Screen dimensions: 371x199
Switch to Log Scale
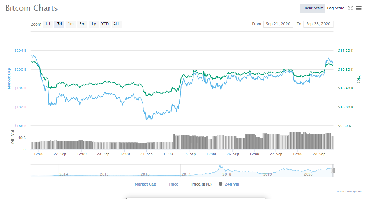(335, 8)
